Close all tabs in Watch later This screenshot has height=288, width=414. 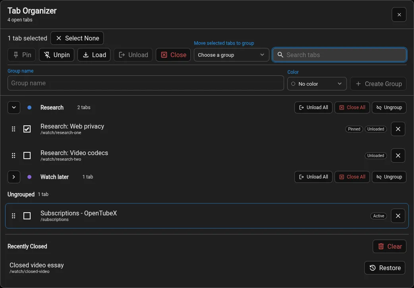pos(352,177)
